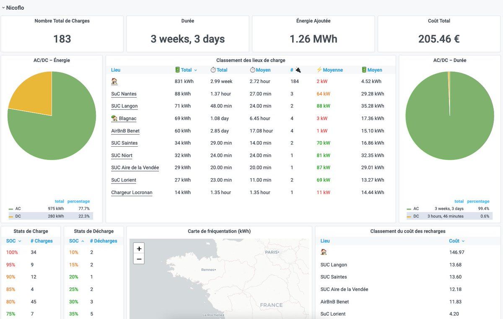The image size is (503, 319).
Task: Click the stopwatch Total column header
Action: click(x=219, y=70)
